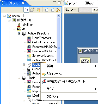This screenshot has width=98, height=104.
Task: Expand the highlighted Publisher node
Action: (x=24, y=65)
